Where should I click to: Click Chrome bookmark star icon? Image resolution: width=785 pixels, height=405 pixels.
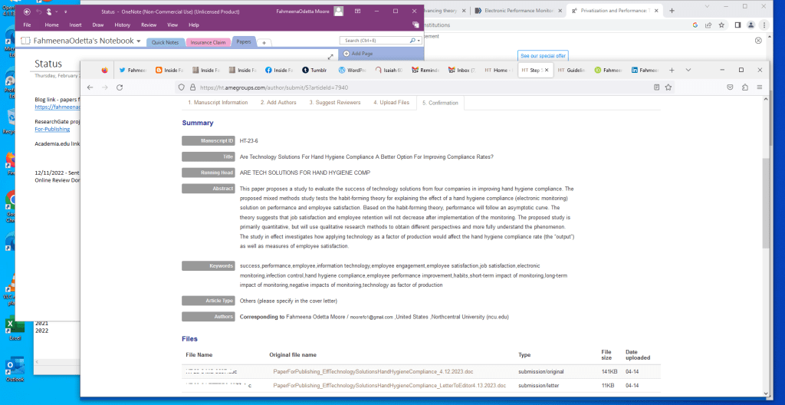point(721,25)
